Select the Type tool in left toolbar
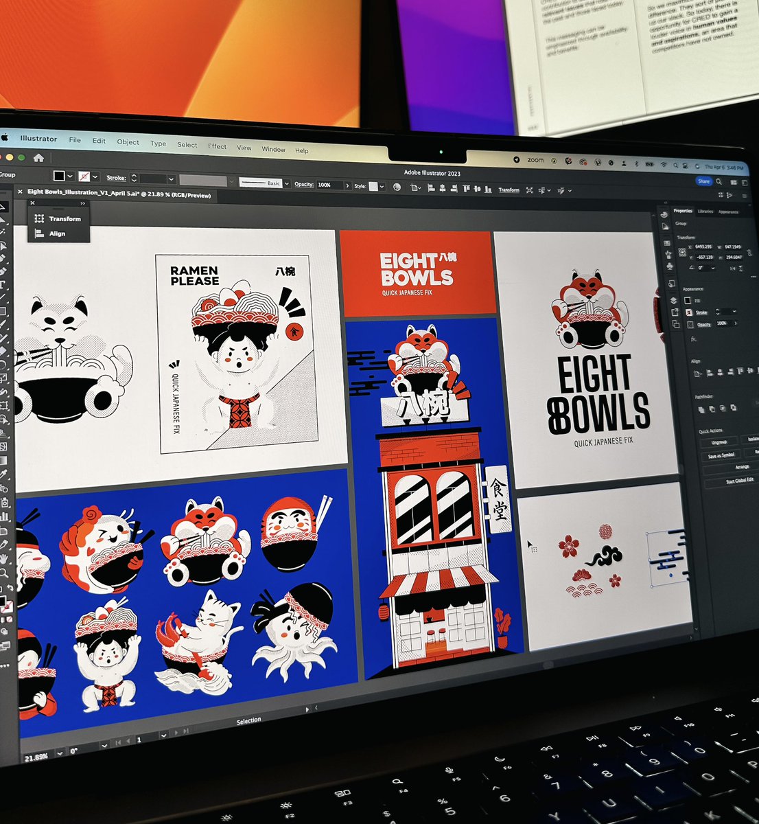Screen dimensions: 759x824 tap(3, 284)
